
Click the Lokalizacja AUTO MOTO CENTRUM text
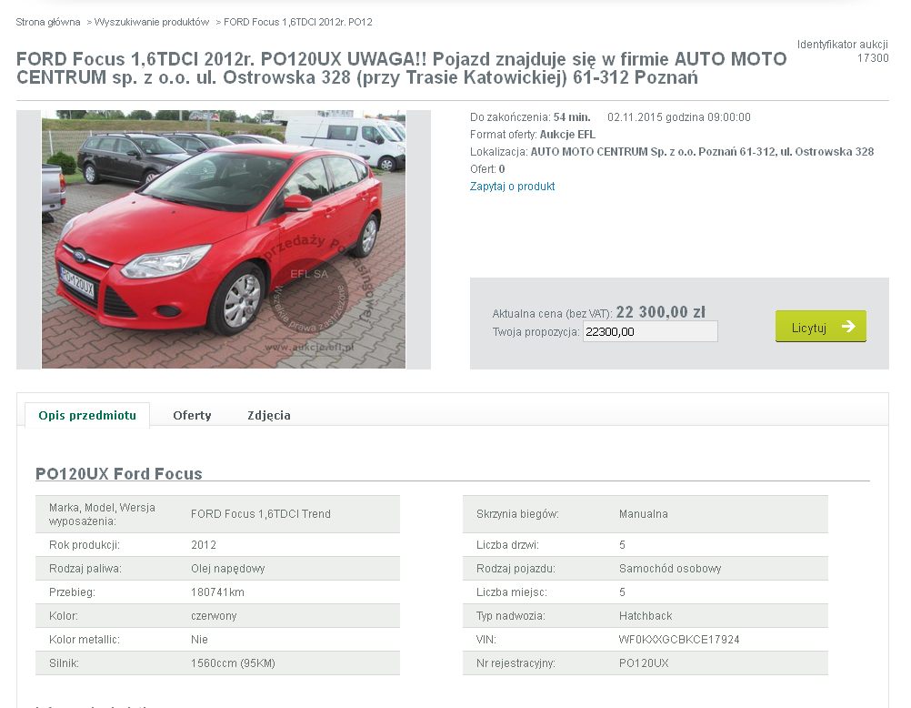(672, 152)
